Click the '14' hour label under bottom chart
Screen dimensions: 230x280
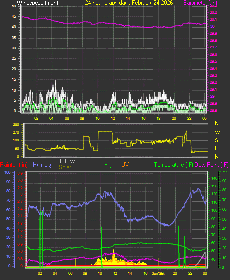(x=130, y=273)
